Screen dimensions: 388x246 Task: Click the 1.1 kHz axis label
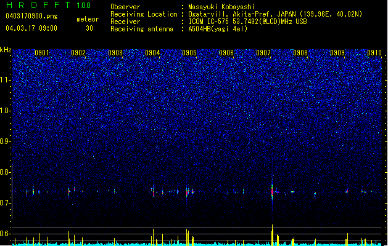[6, 80]
